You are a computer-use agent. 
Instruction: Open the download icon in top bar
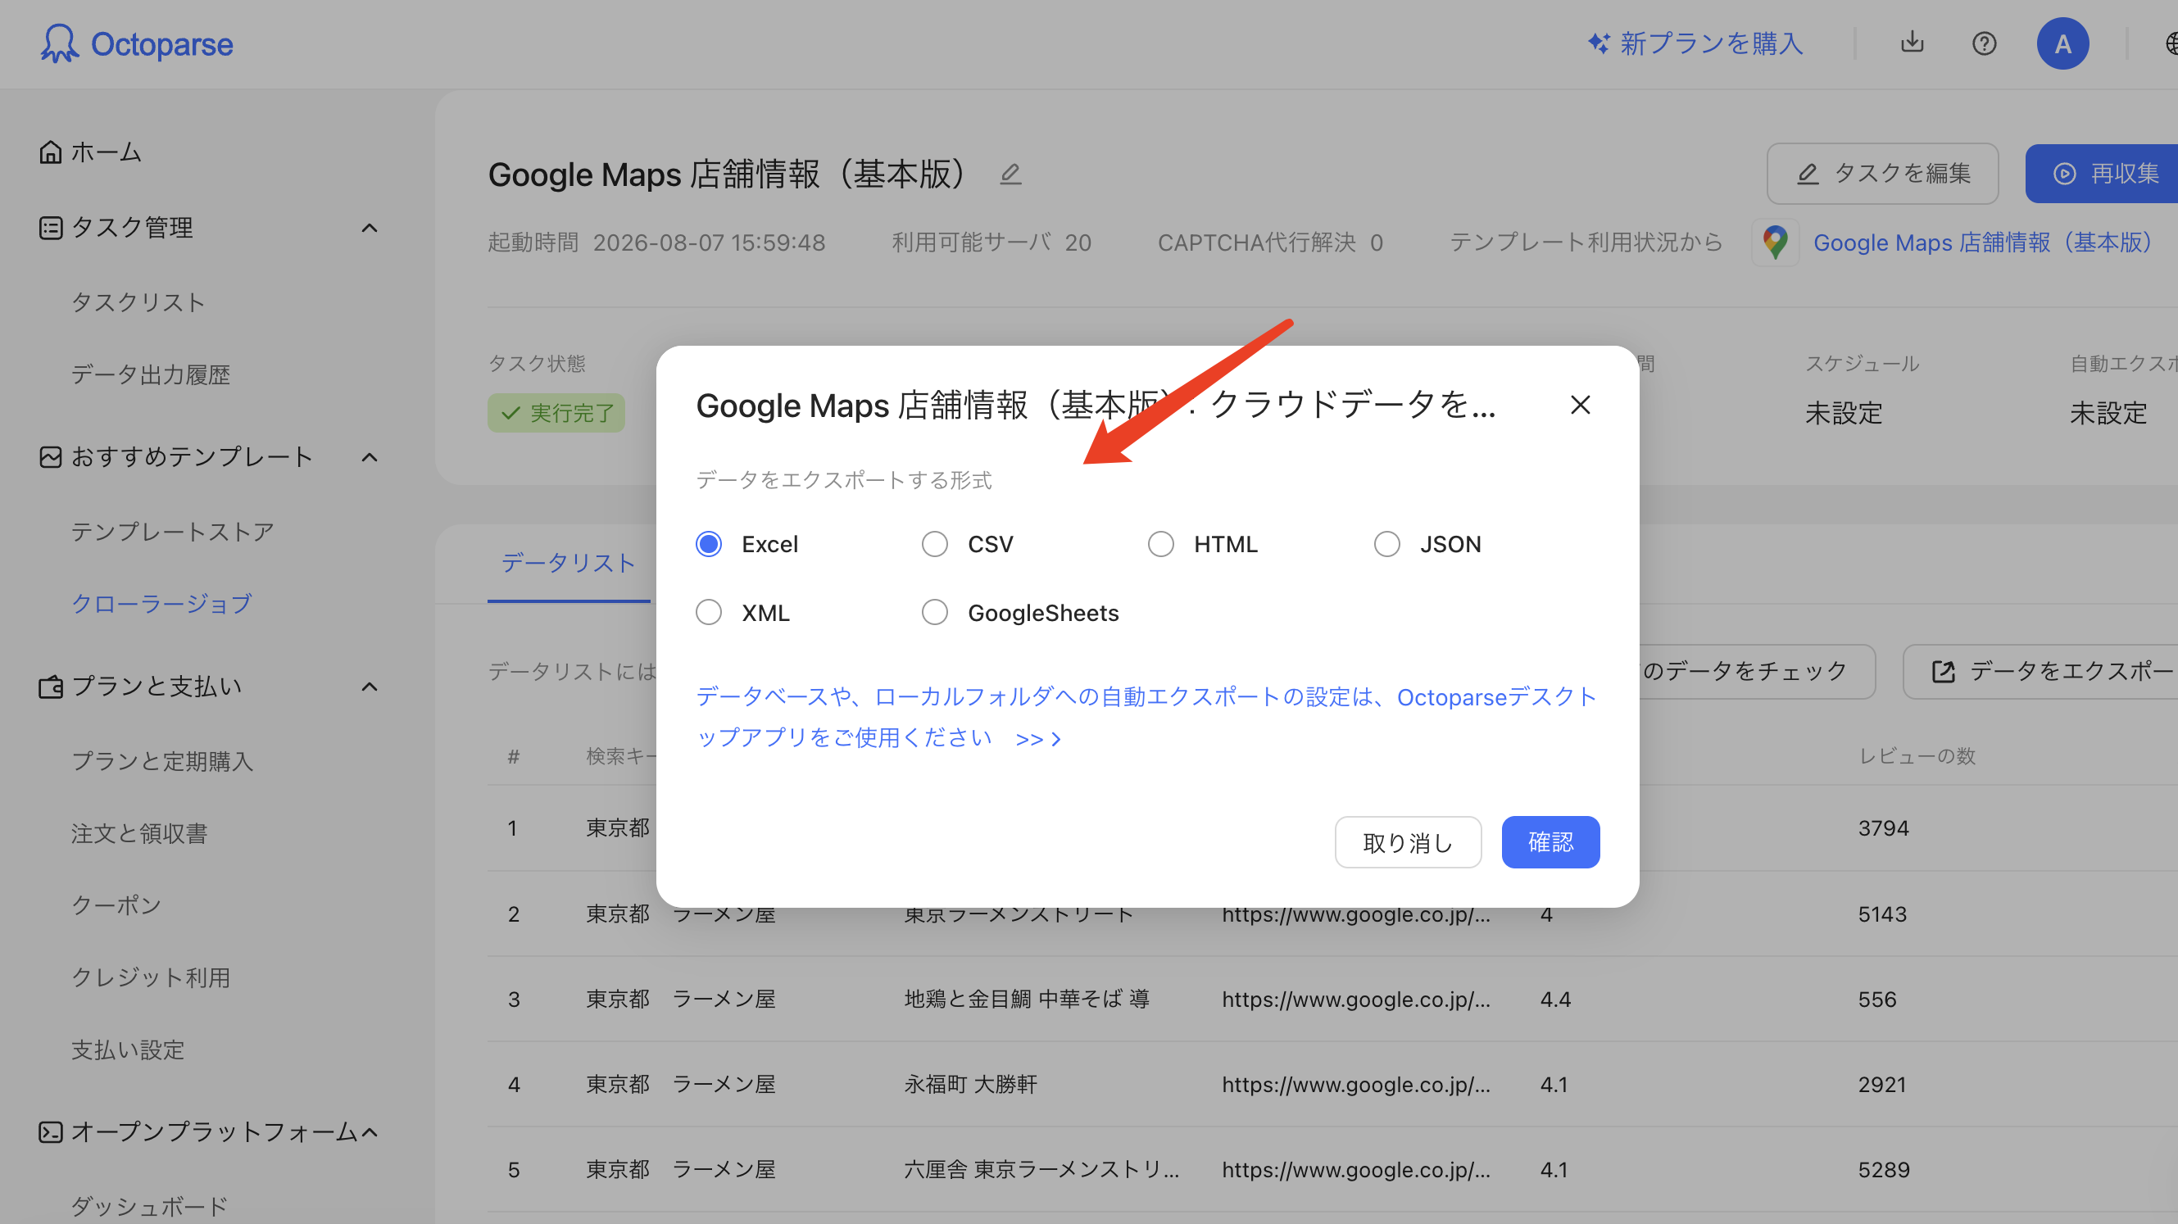(1912, 43)
